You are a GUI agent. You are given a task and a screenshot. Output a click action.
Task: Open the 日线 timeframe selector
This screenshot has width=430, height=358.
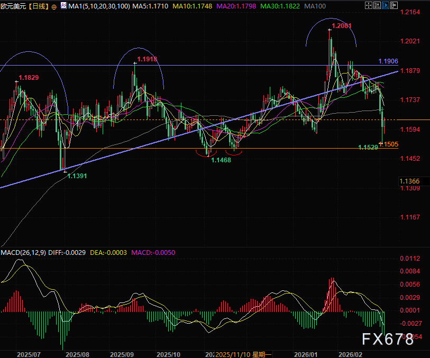pyautogui.click(x=38, y=7)
